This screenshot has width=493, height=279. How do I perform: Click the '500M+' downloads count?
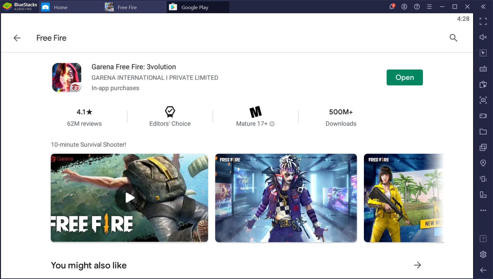[341, 112]
